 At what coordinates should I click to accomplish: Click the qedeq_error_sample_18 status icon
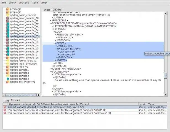pyautogui.click(x=8, y=57)
